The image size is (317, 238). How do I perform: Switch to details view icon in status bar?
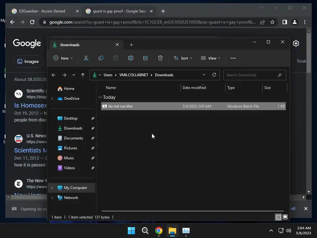[x=278, y=217]
